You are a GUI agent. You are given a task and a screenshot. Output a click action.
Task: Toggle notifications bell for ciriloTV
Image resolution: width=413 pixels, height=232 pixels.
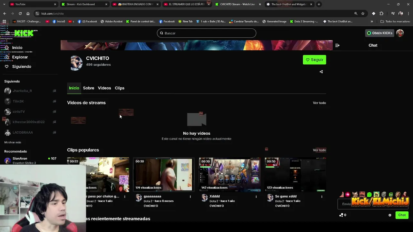point(54,111)
